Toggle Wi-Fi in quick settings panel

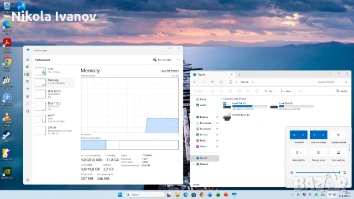tap(294, 135)
